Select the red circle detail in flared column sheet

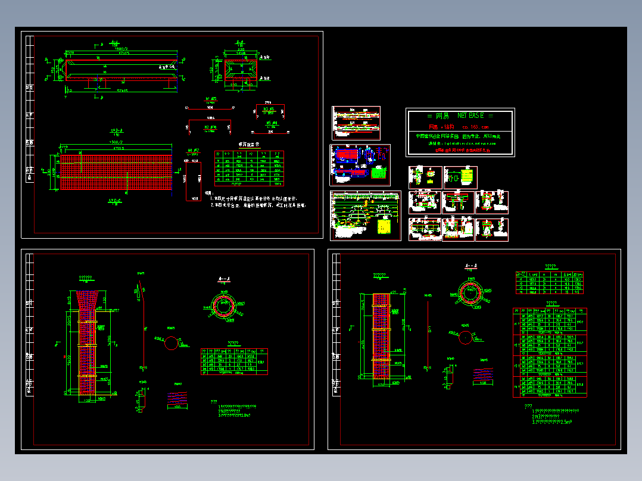(x=171, y=343)
